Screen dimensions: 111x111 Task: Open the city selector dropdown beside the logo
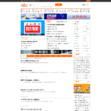click(31, 5)
